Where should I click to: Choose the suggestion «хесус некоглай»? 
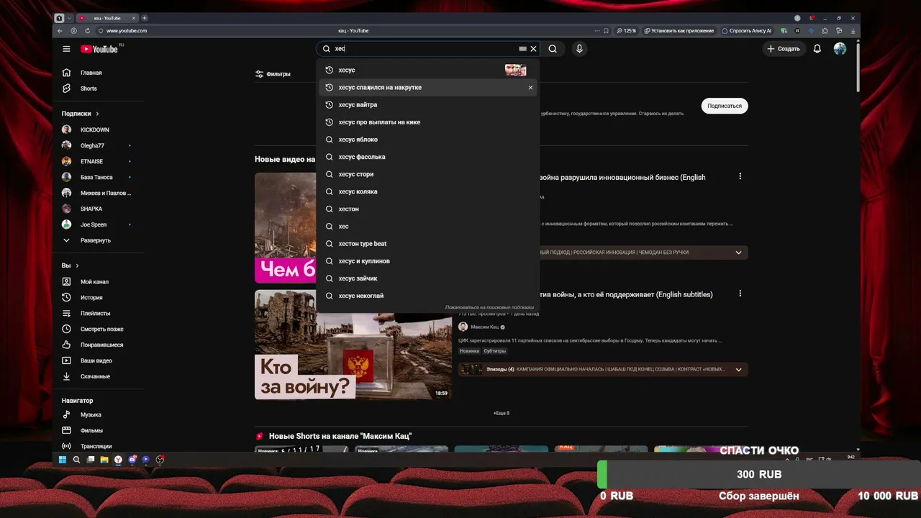click(427, 296)
